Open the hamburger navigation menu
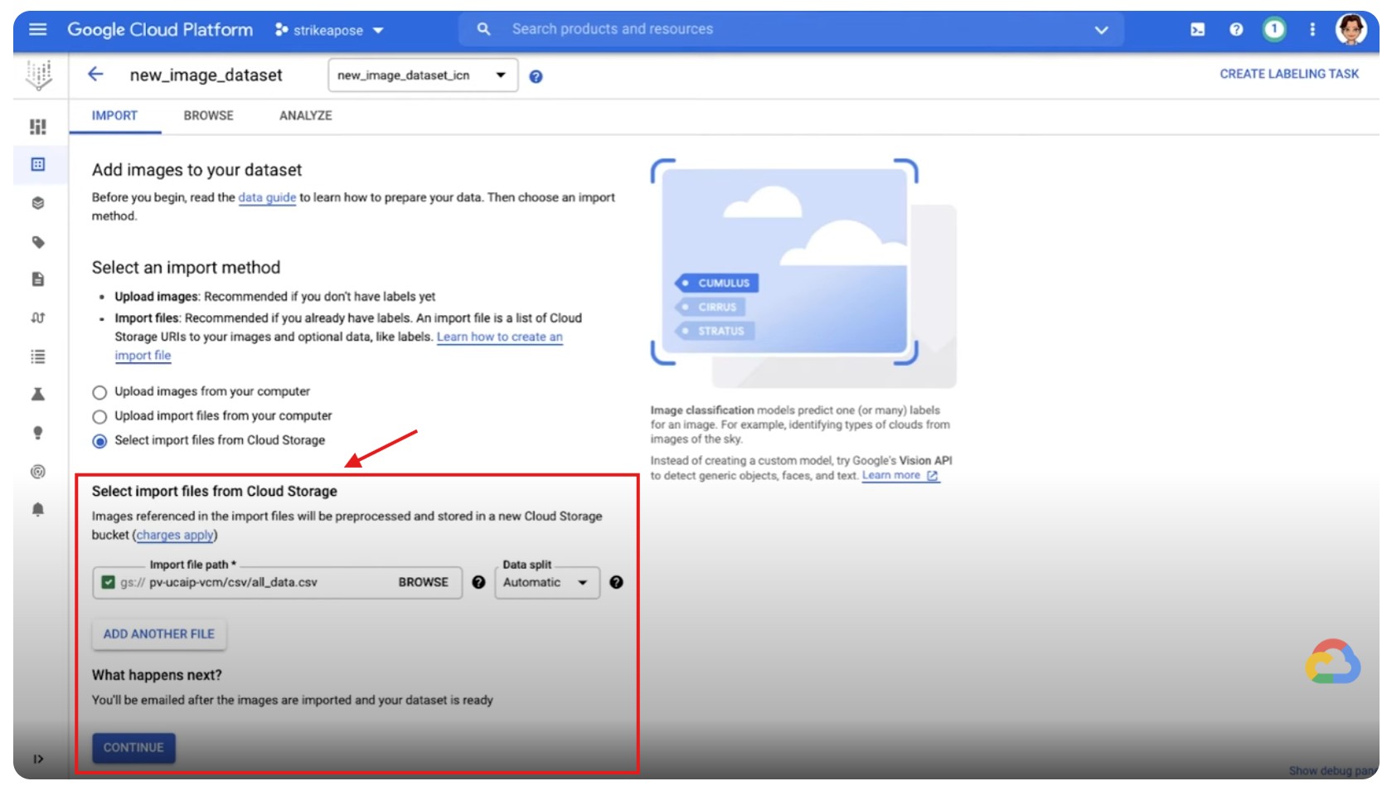This screenshot has height=786, width=1387. click(x=37, y=30)
